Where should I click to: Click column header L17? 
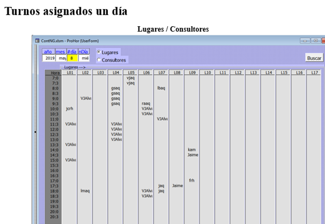(x=315, y=73)
